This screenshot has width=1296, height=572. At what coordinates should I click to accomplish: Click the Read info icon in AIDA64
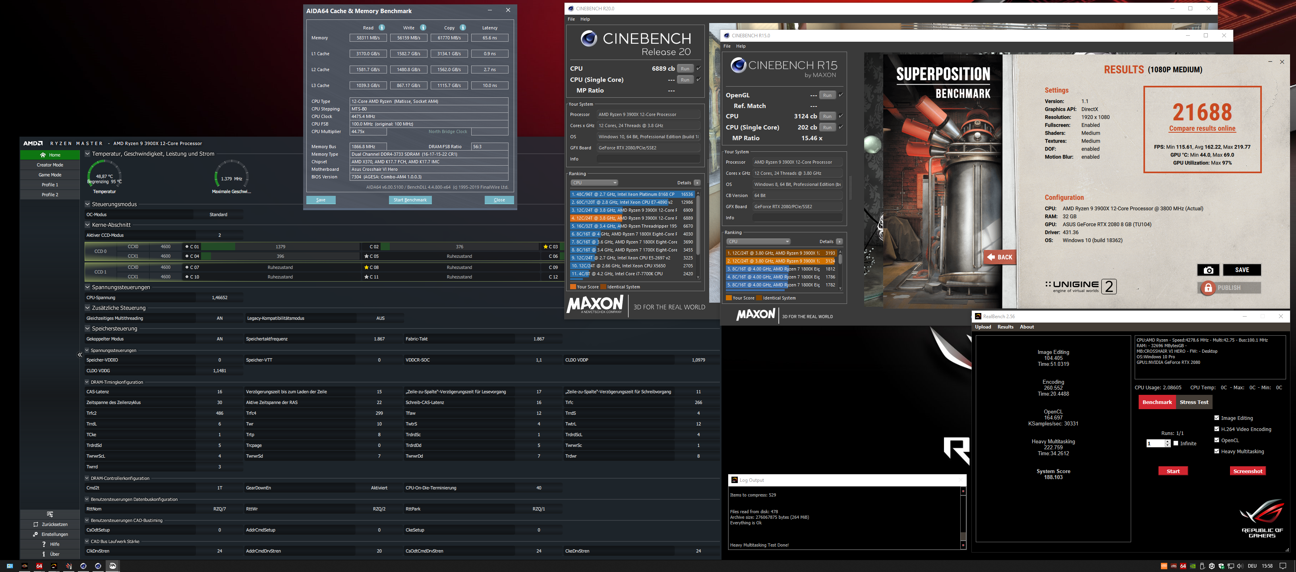(x=382, y=28)
